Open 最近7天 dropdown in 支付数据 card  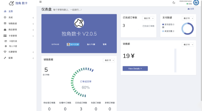(188, 18)
